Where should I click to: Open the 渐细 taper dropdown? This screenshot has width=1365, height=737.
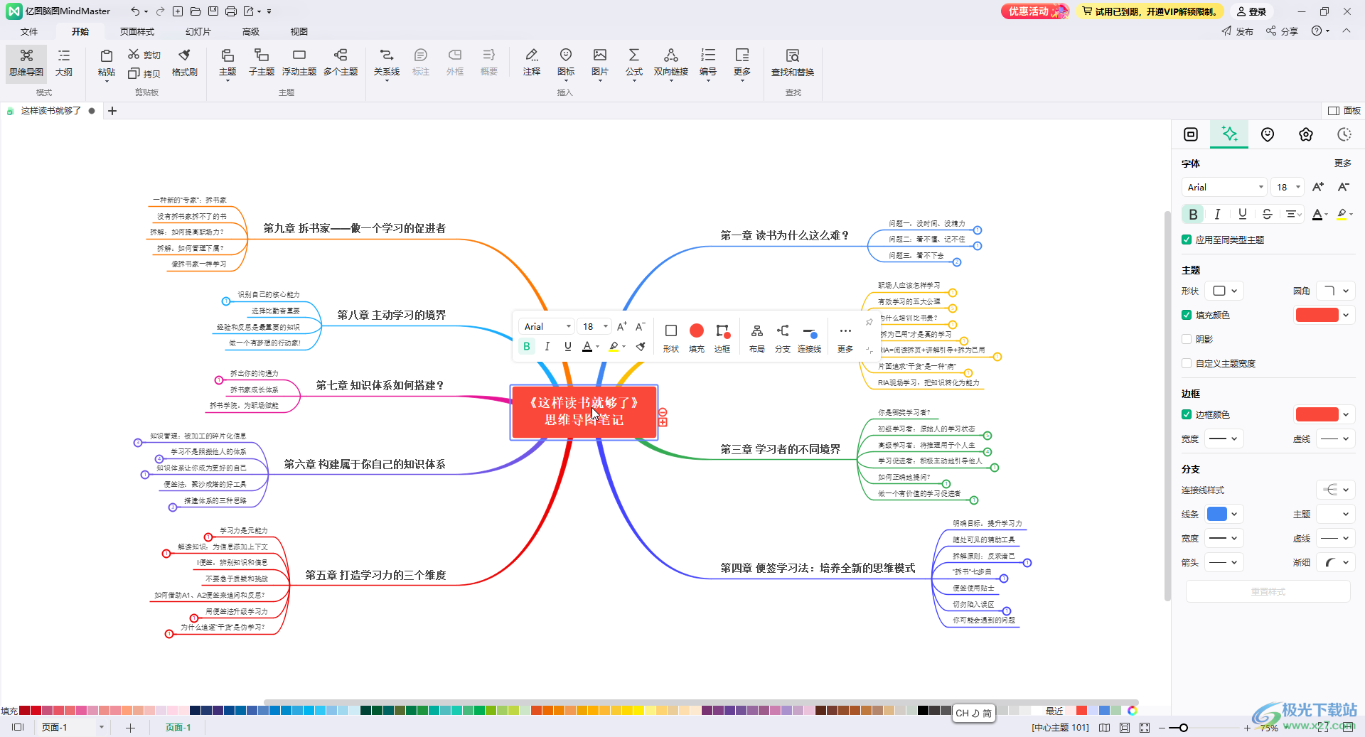1335,562
